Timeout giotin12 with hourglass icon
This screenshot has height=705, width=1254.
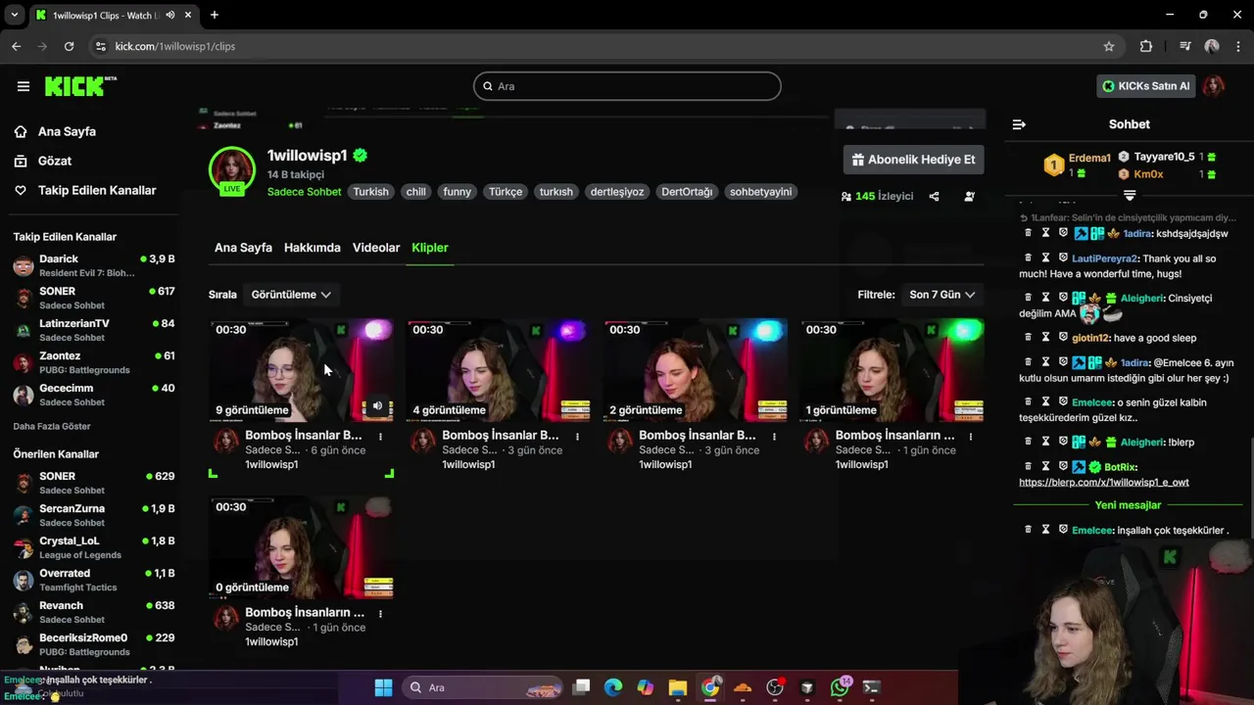pos(1045,337)
